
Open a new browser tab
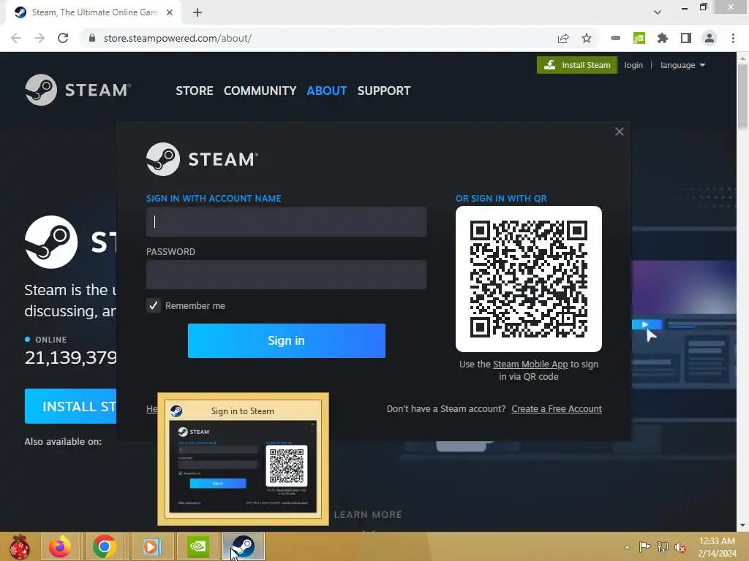point(197,13)
